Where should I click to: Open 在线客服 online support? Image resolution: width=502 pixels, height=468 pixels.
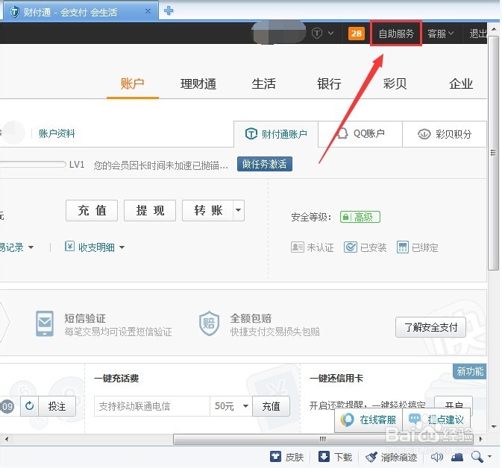368,420
